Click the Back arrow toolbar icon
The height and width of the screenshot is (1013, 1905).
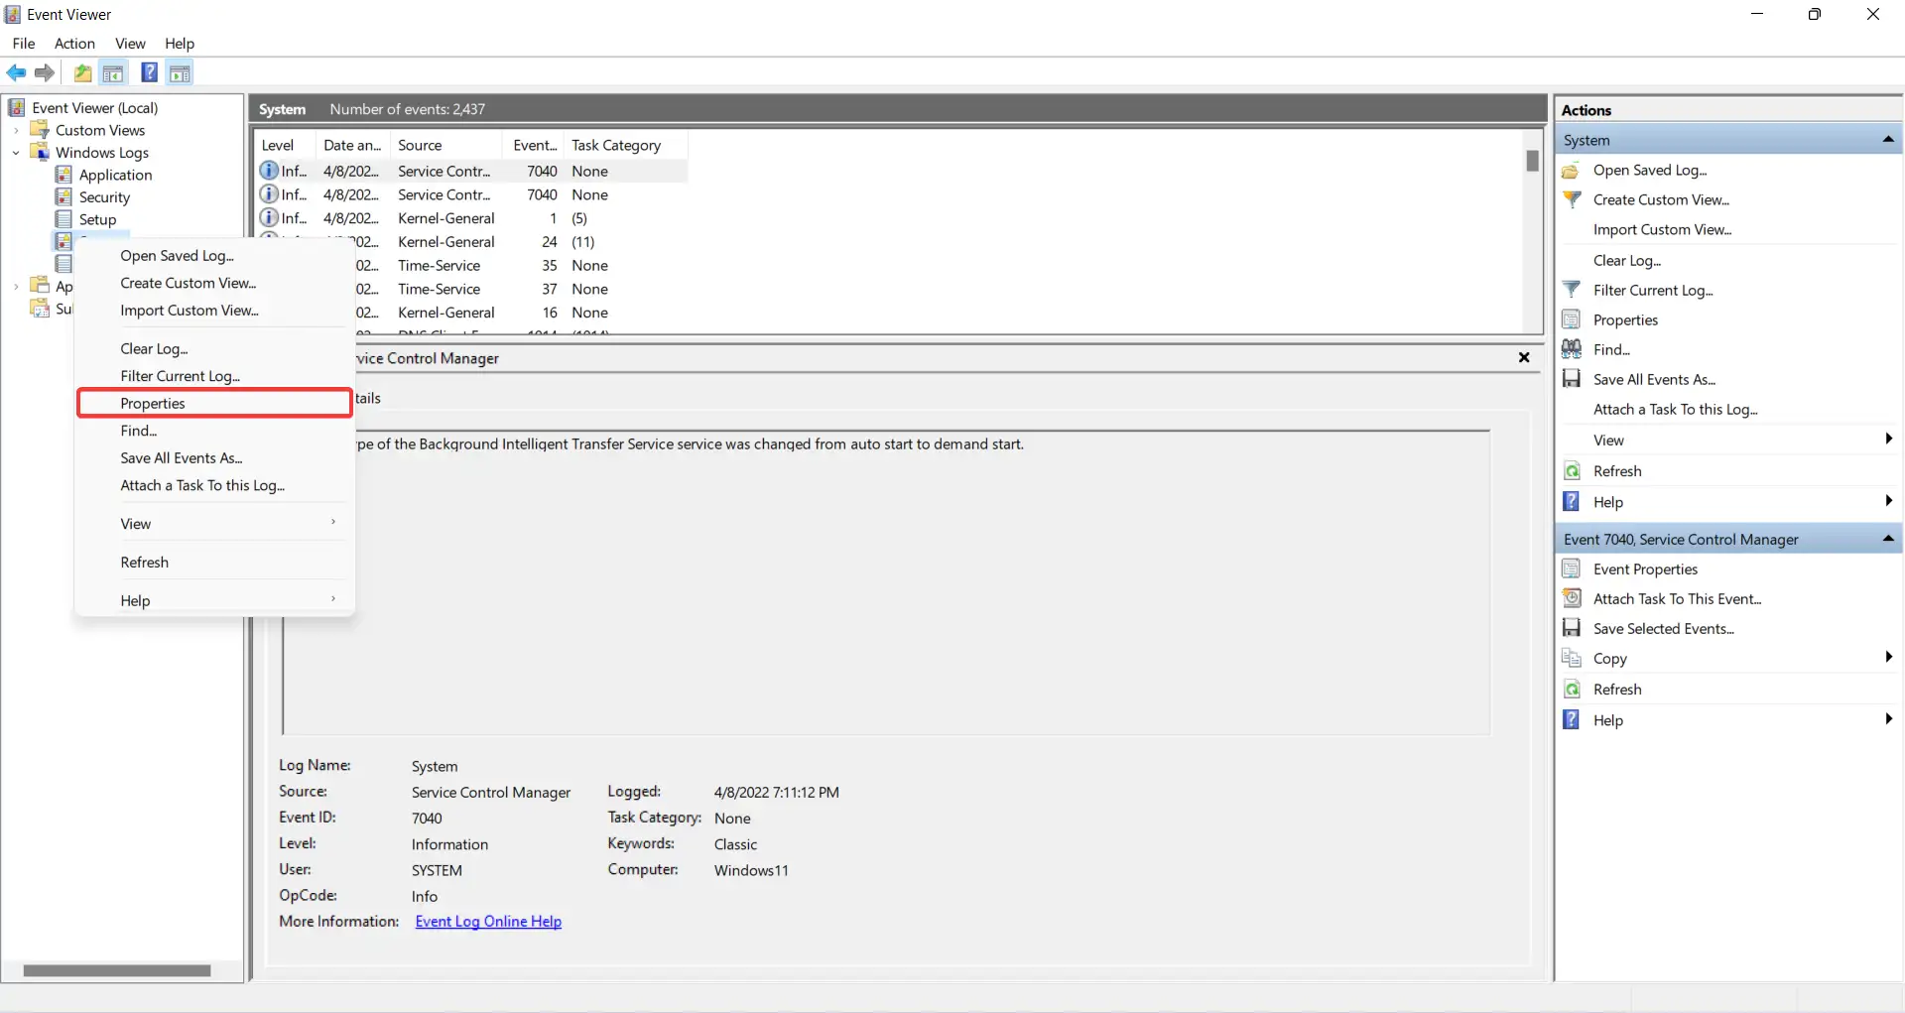[16, 73]
